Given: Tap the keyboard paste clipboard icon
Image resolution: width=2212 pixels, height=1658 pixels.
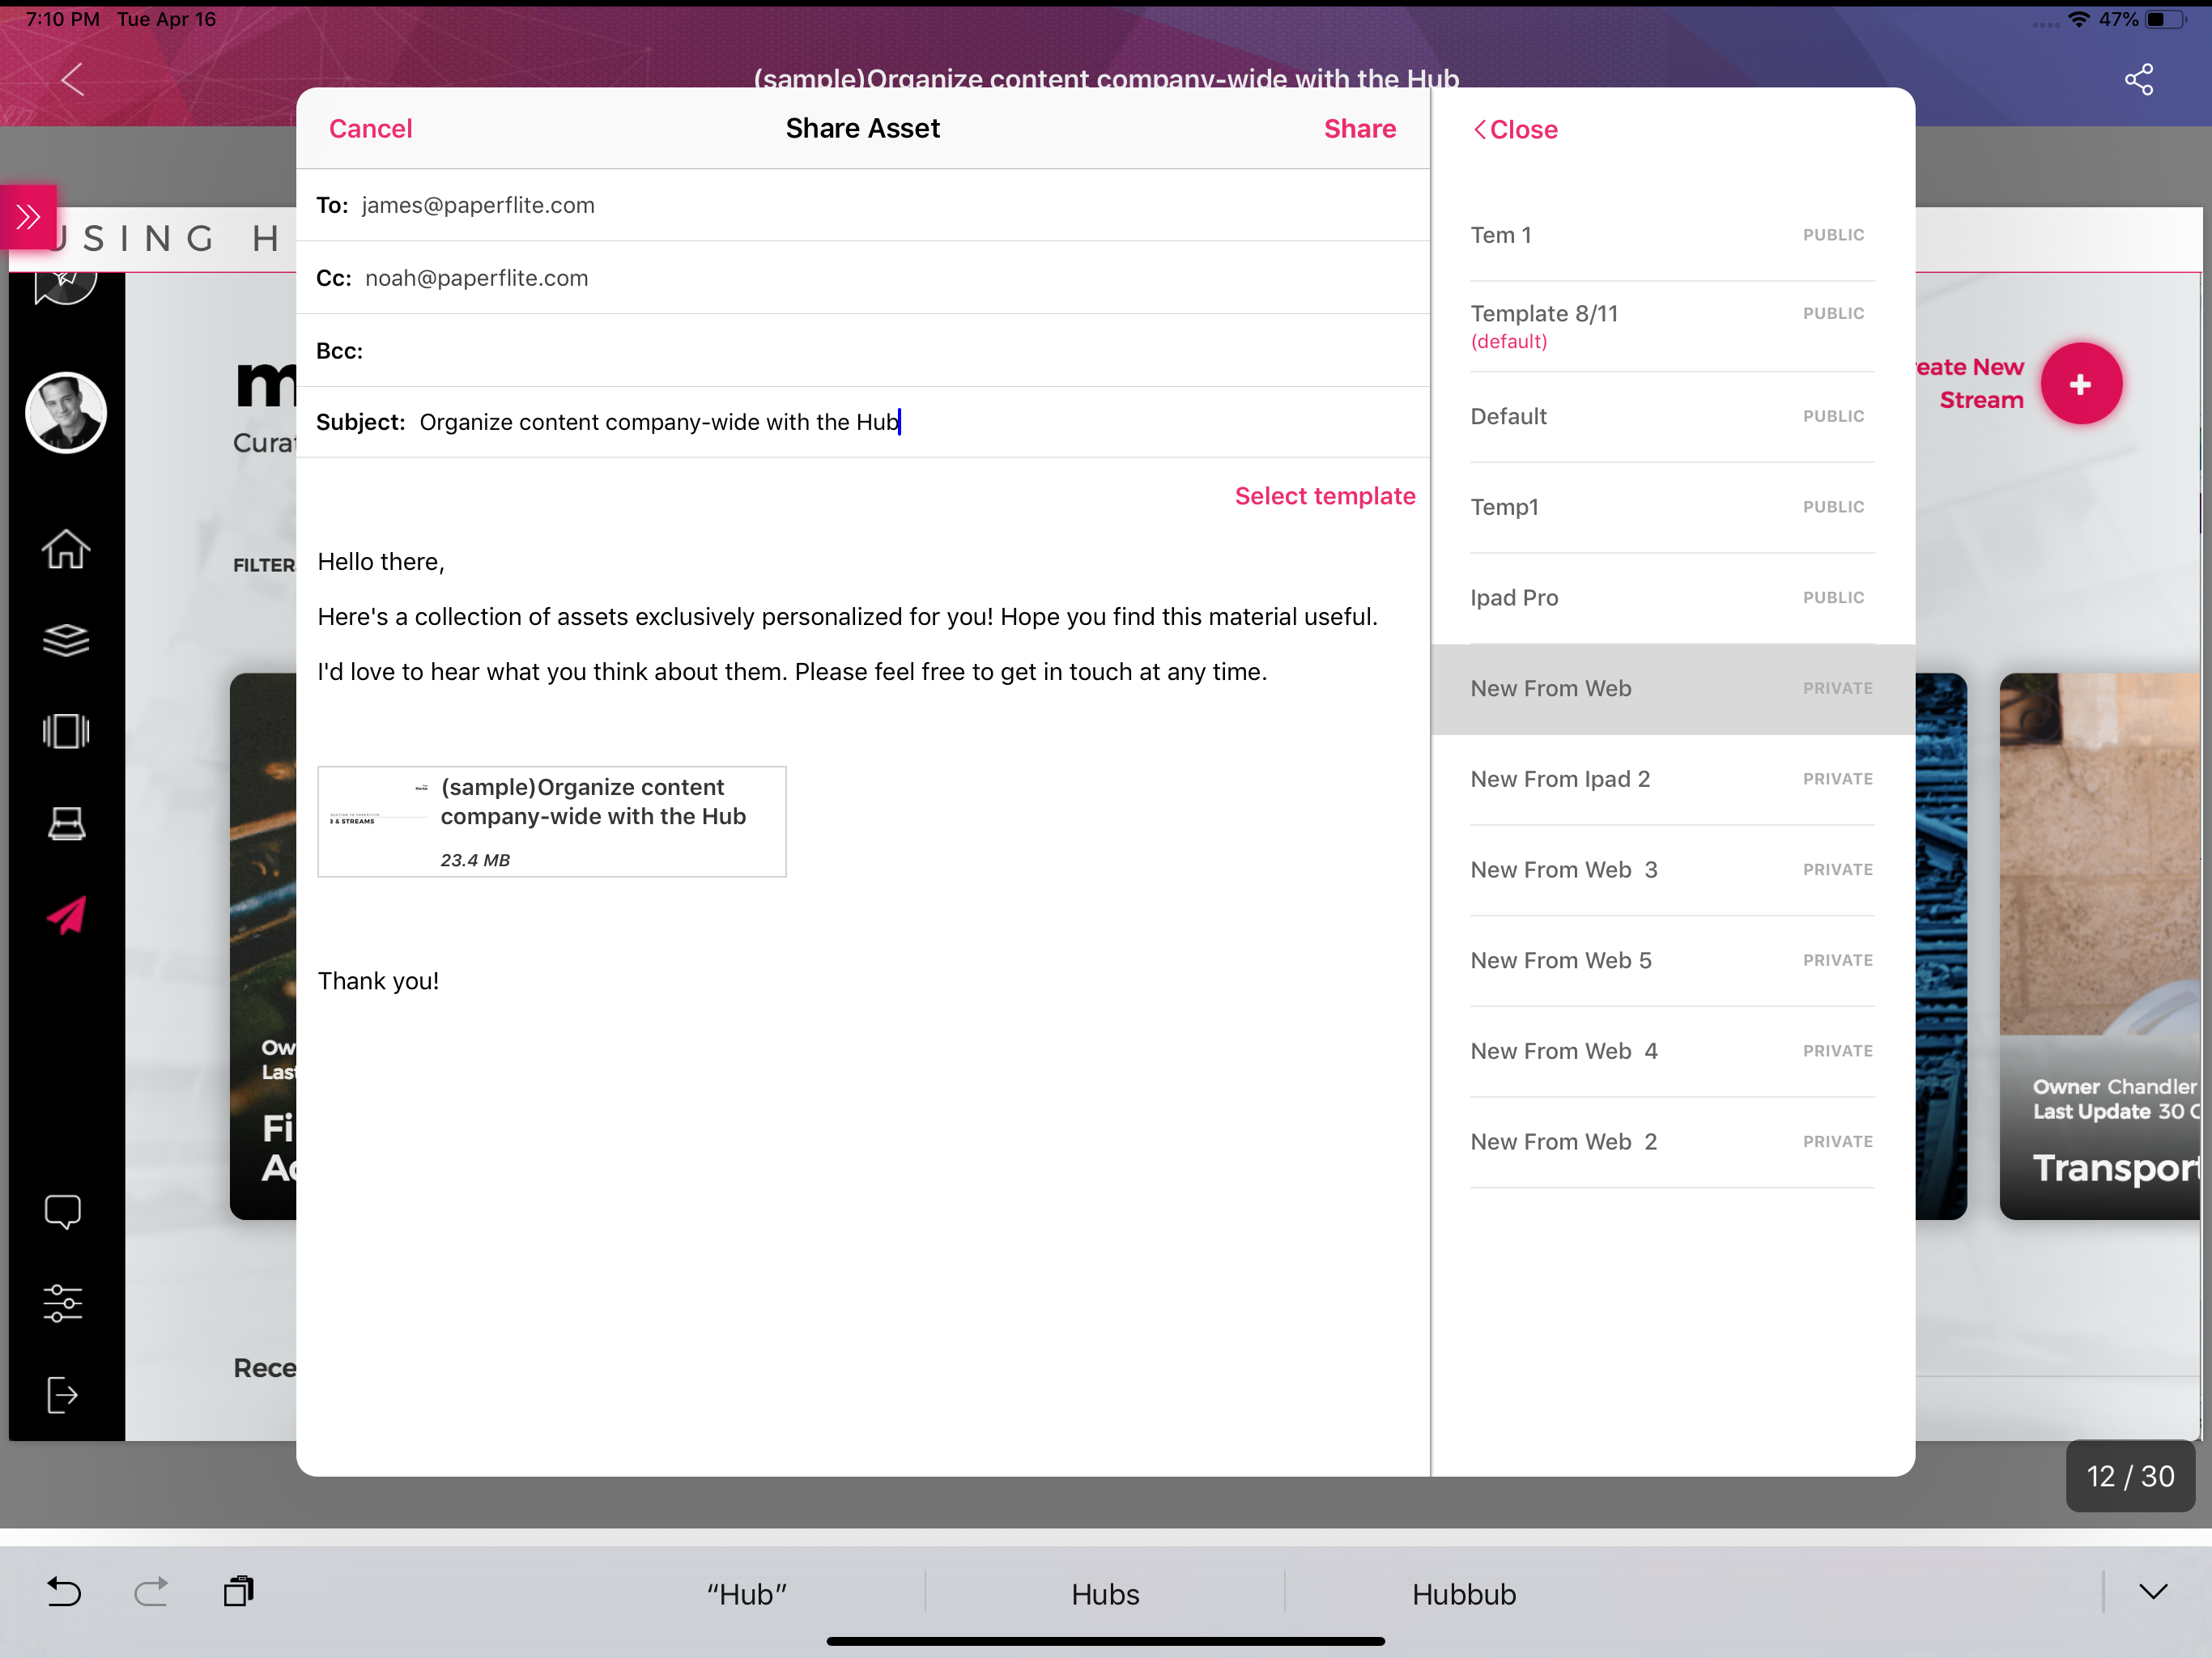Looking at the screenshot, I should tap(239, 1590).
